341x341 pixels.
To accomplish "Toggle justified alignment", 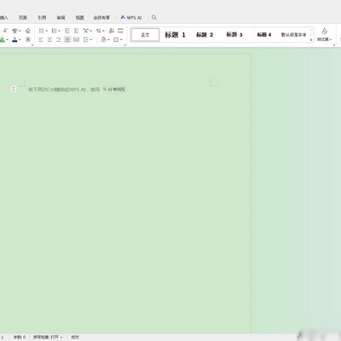I will (67, 39).
